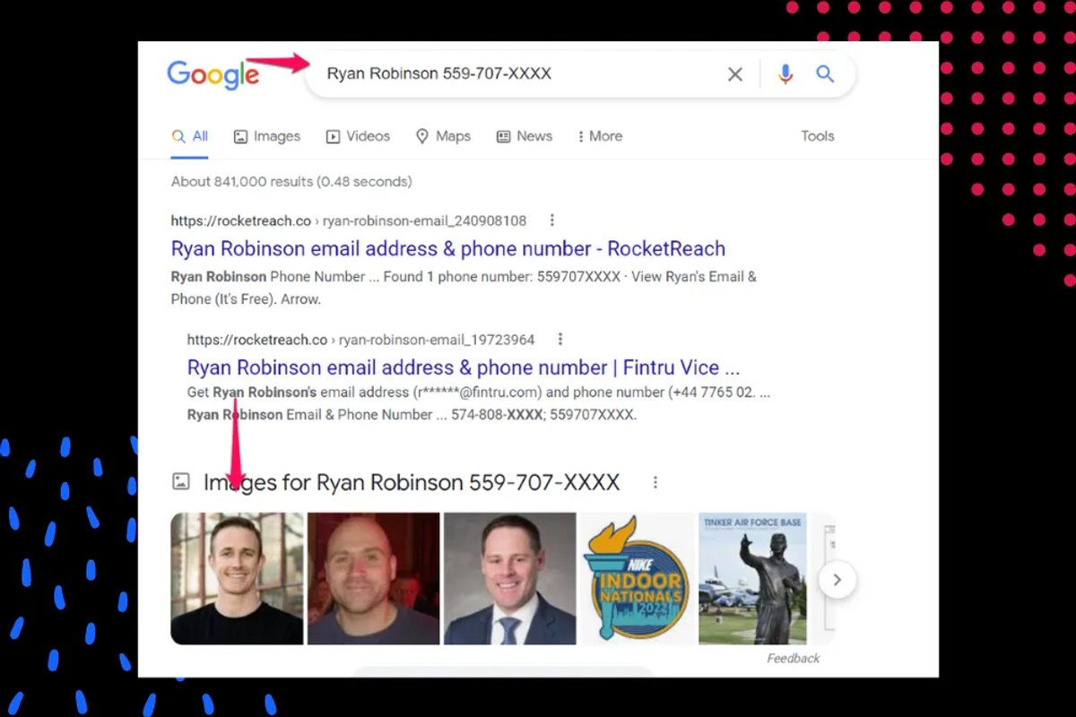Select the All results tab
The width and height of the screenshot is (1076, 717).
[190, 136]
